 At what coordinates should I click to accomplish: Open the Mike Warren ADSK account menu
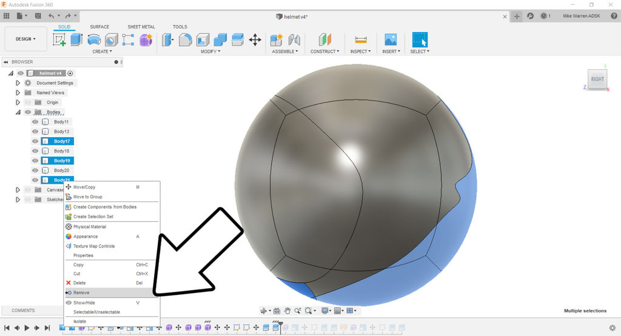tap(582, 16)
